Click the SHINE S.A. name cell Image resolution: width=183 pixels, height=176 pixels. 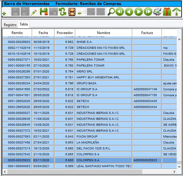(103, 42)
